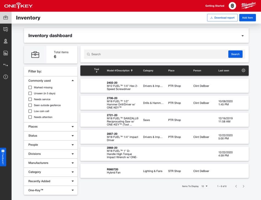Open the Transfers arrows icon in sidebar

pyautogui.click(x=5, y=65)
